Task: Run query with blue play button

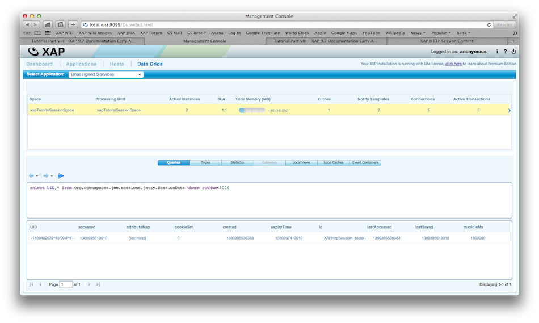Action: click(x=61, y=176)
